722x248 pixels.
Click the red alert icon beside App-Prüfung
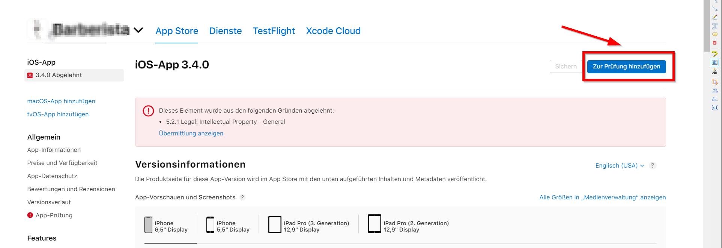(30, 215)
